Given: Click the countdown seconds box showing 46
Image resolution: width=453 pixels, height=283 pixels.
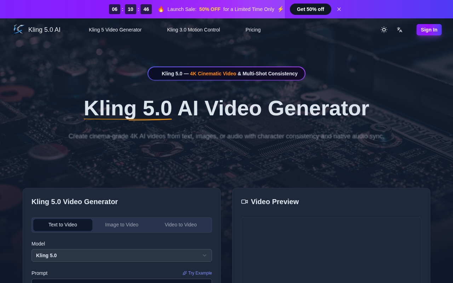Looking at the screenshot, I should pos(146,9).
